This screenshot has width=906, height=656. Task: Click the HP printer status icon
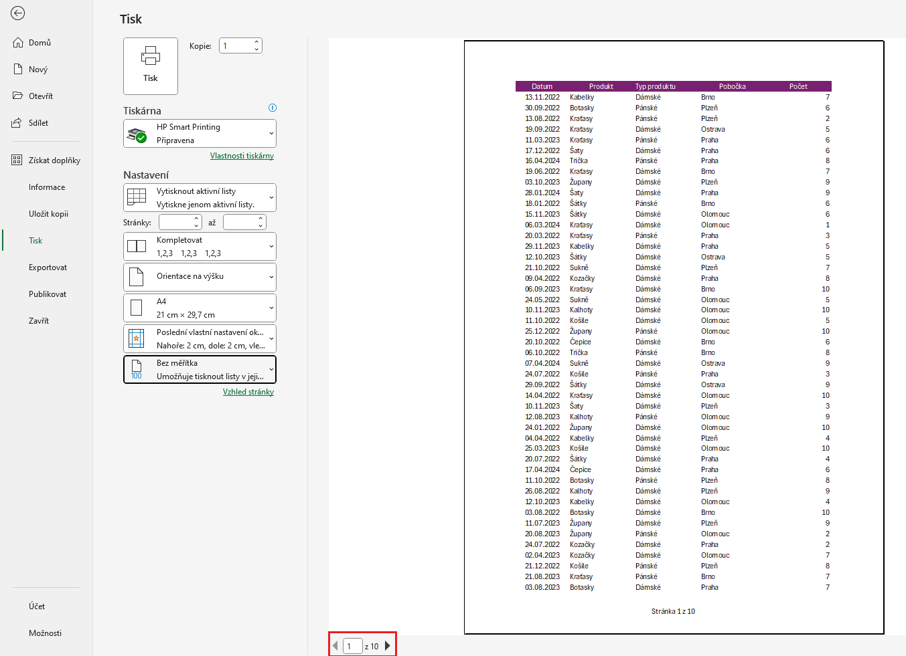pos(137,134)
